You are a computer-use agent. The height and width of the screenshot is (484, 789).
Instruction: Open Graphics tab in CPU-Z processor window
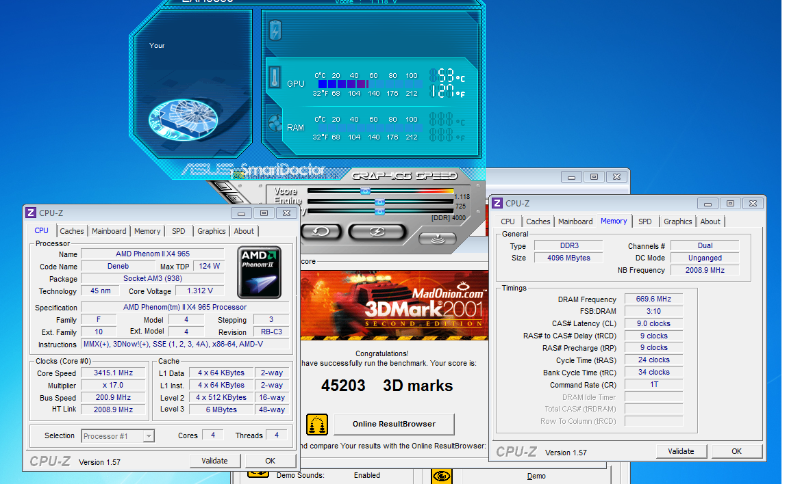[212, 231]
